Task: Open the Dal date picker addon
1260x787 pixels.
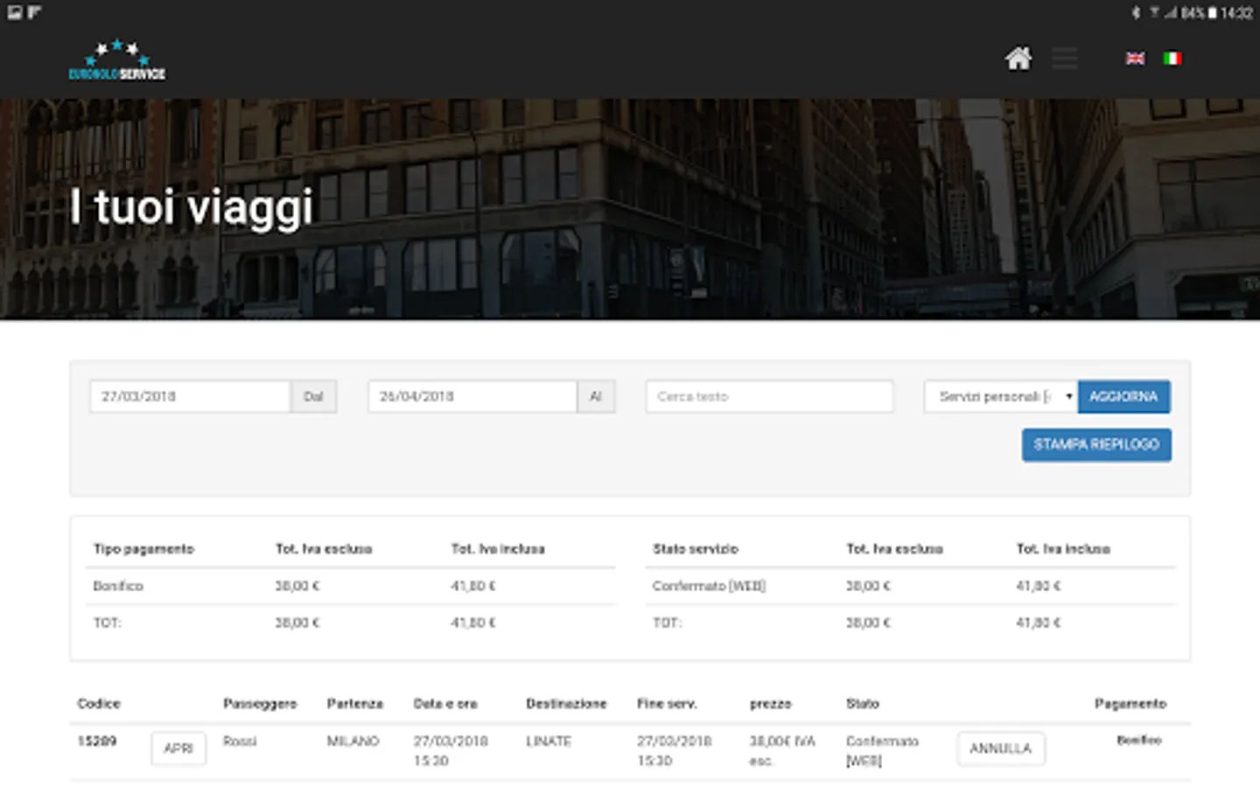Action: click(313, 396)
